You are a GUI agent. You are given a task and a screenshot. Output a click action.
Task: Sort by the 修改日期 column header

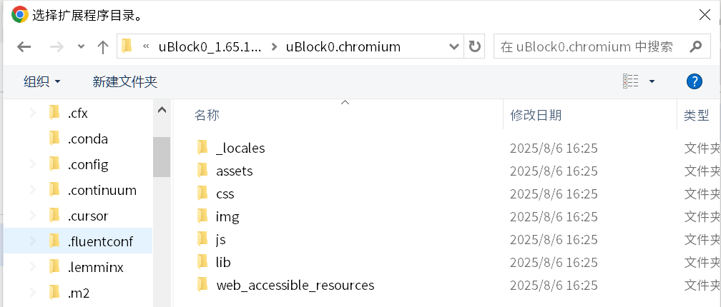click(x=536, y=115)
